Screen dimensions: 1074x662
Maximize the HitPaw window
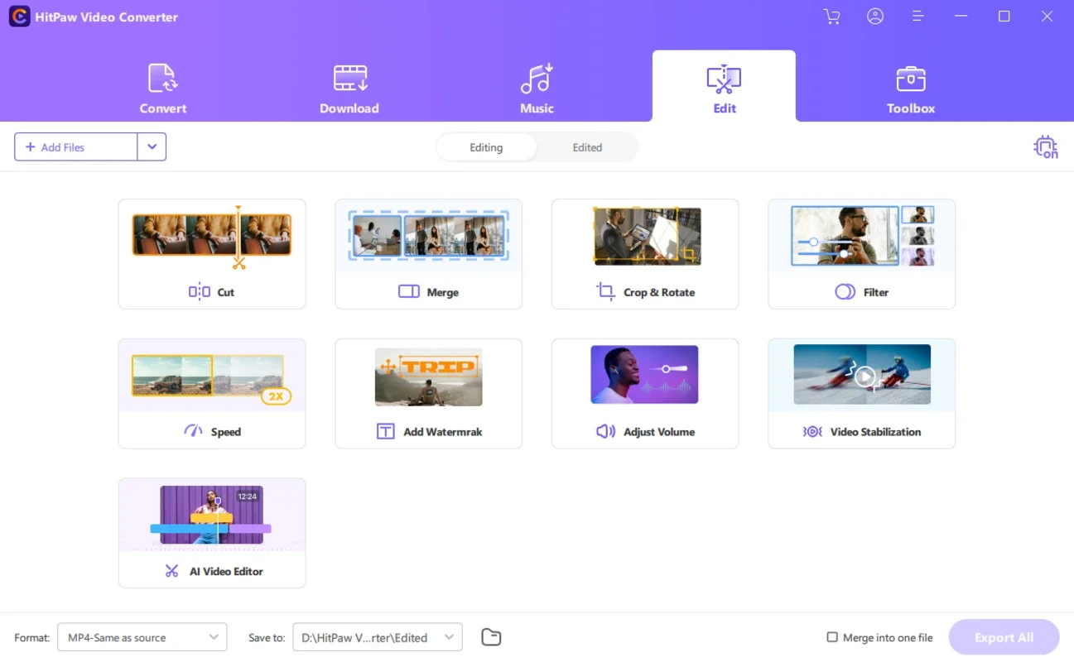coord(1004,17)
